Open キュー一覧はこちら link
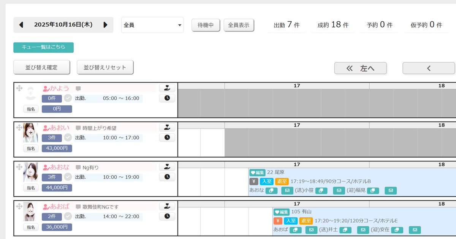The height and width of the screenshot is (239, 456). tap(43, 47)
